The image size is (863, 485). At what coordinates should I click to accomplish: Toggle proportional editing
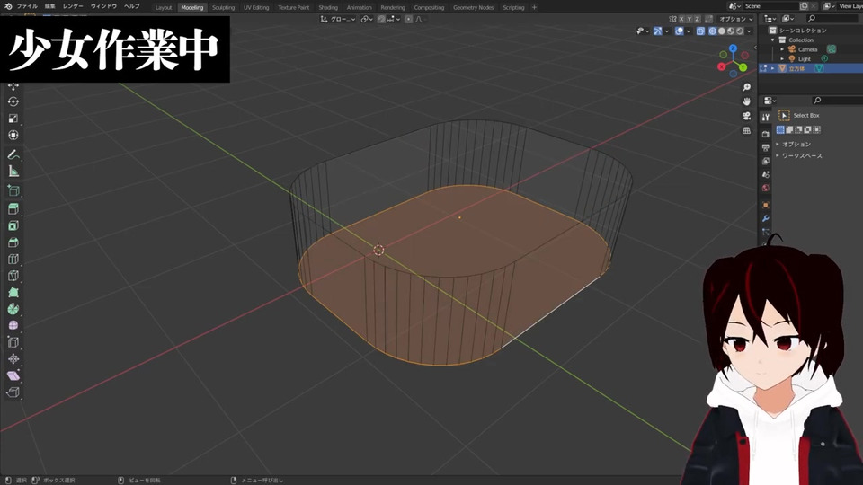pyautogui.click(x=408, y=19)
